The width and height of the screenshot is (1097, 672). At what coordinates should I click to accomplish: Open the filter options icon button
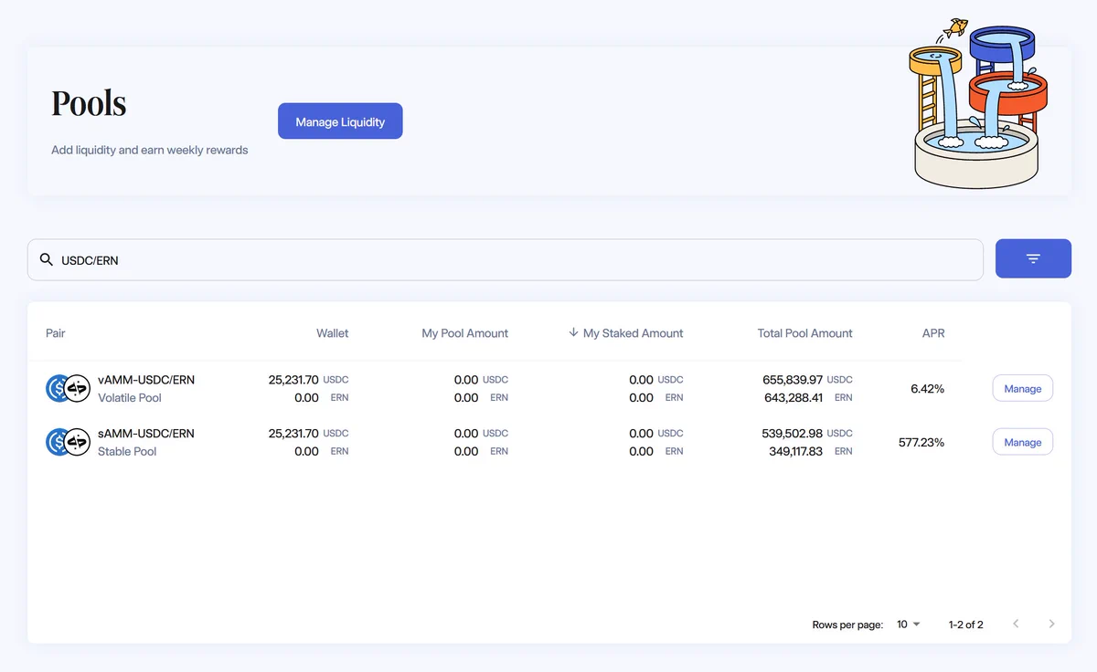1033,259
